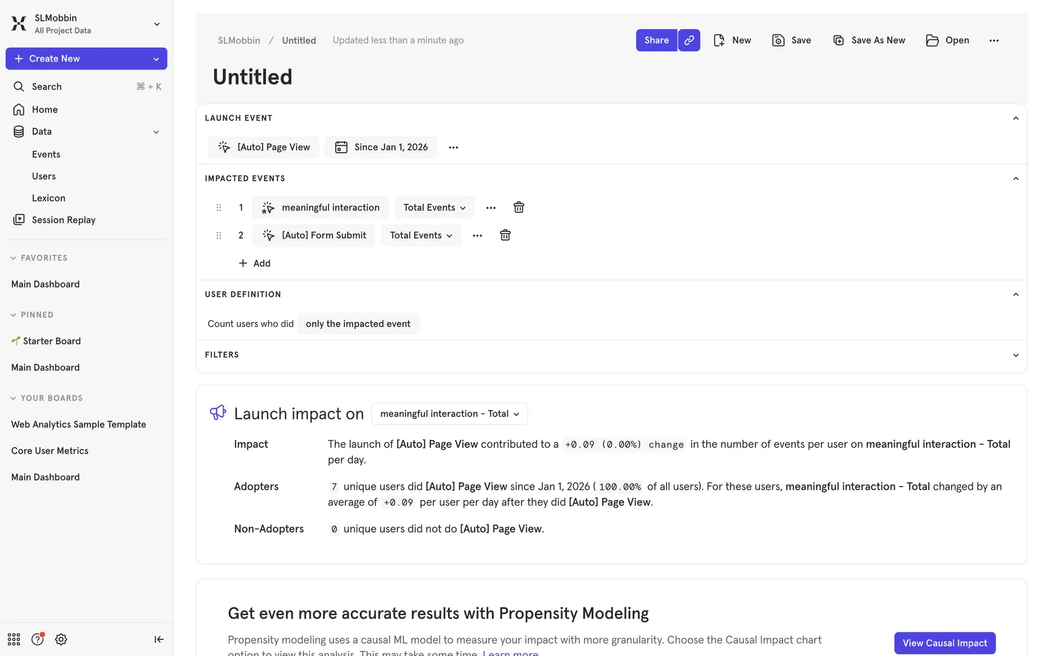Open the help question mark icon

pos(37,639)
